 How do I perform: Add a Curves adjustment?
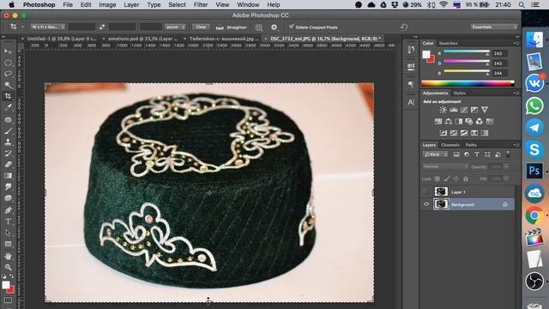click(x=464, y=110)
